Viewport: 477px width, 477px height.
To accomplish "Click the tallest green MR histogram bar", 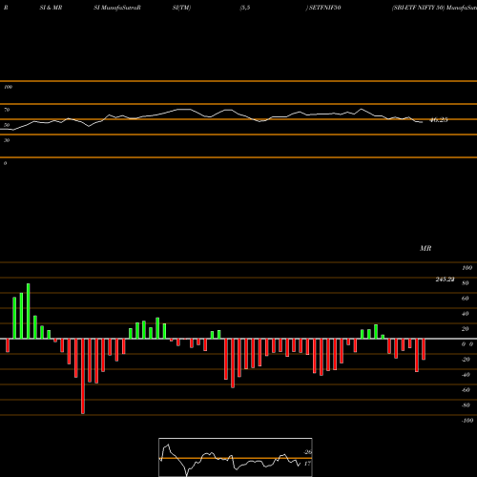I will (x=29, y=311).
